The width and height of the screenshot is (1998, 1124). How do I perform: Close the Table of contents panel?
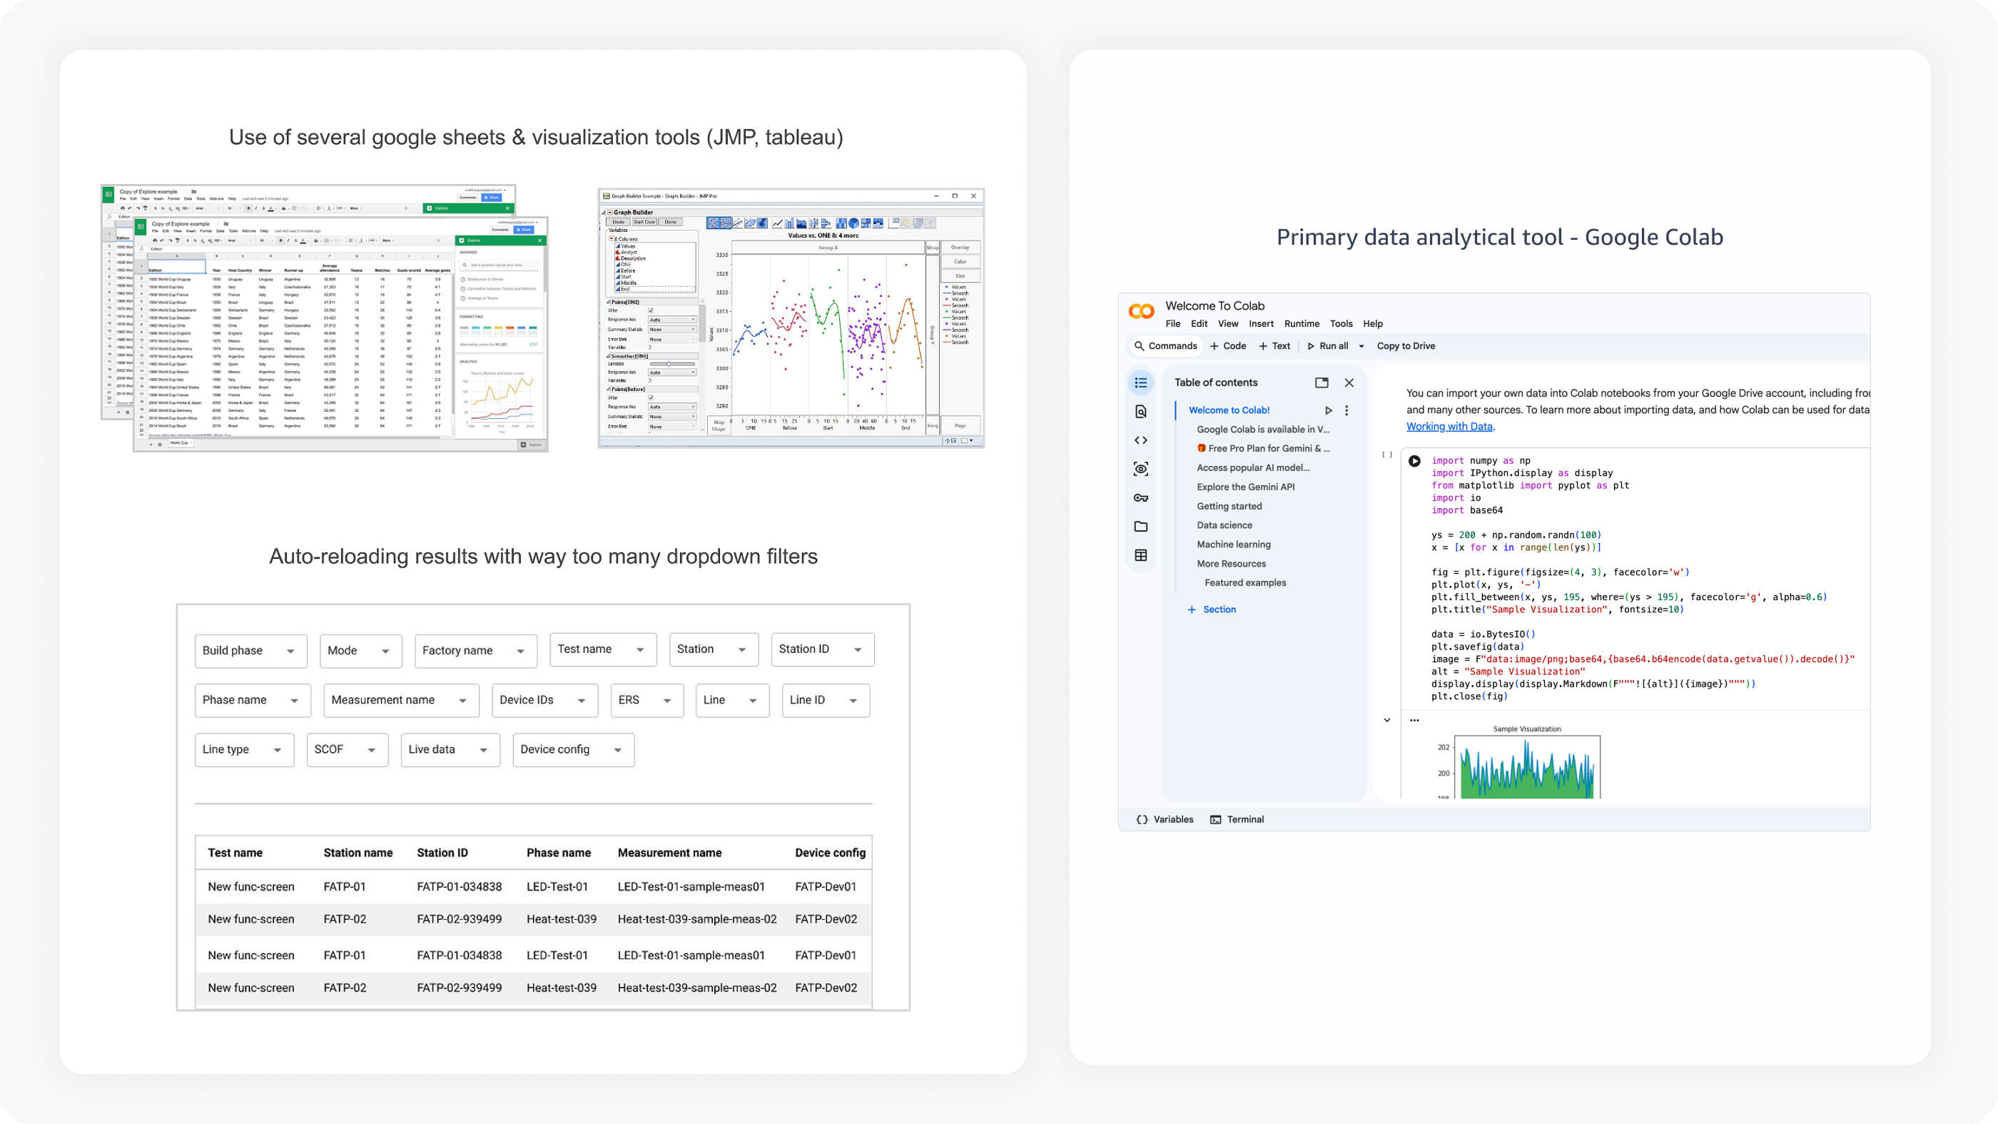tap(1349, 383)
